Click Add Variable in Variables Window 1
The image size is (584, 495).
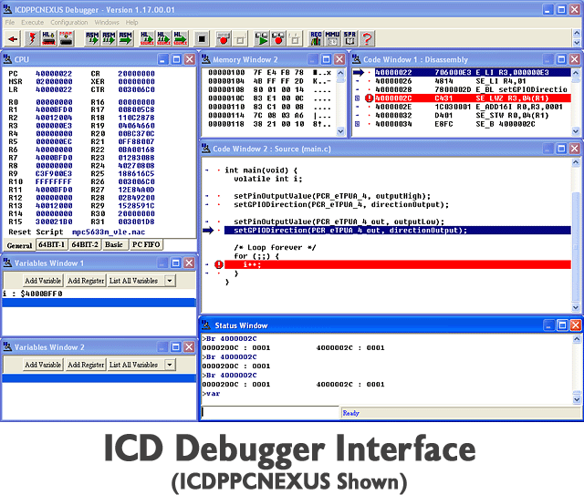point(43,281)
